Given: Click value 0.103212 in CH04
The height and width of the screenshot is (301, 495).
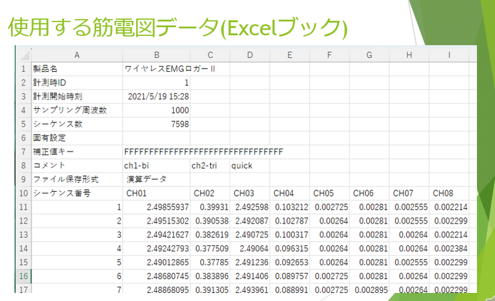Looking at the screenshot, I should click(x=290, y=207).
